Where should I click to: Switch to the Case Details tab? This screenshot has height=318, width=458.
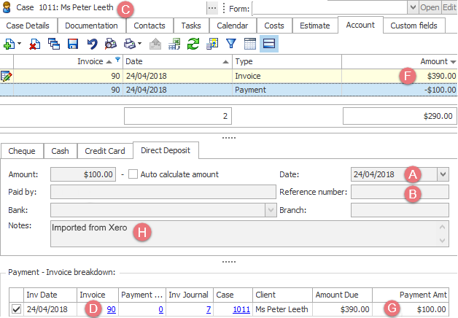[x=28, y=26]
